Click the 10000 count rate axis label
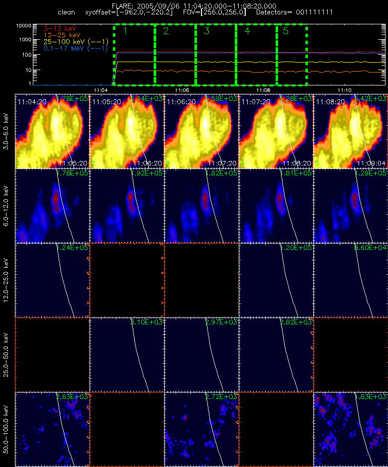388x467 pixels. (x=23, y=26)
